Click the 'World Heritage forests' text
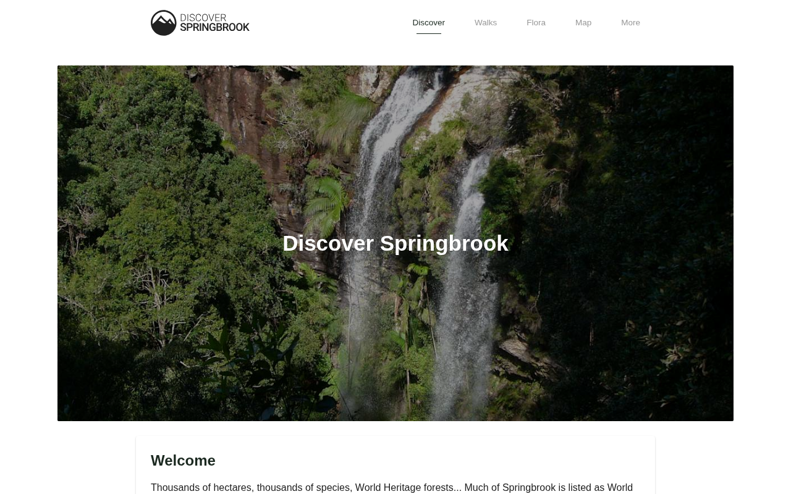This screenshot has height=494, width=791. click(405, 488)
